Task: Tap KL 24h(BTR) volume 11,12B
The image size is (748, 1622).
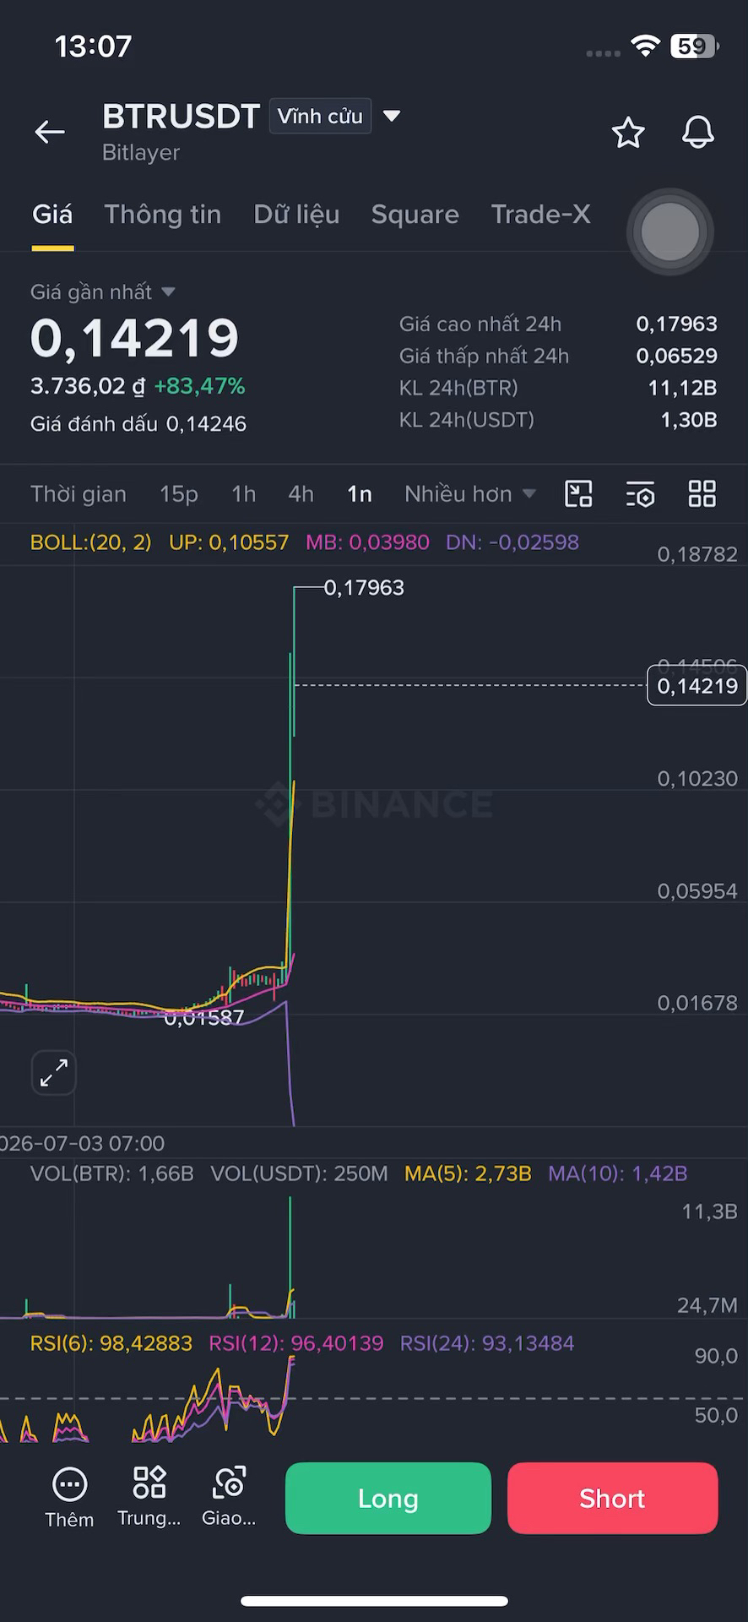Action: (683, 388)
